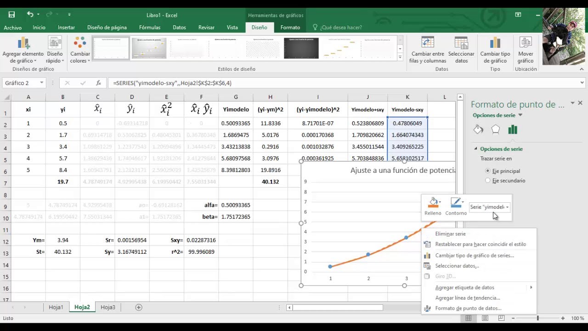Click the formula bar SERIES formula field

343,83
